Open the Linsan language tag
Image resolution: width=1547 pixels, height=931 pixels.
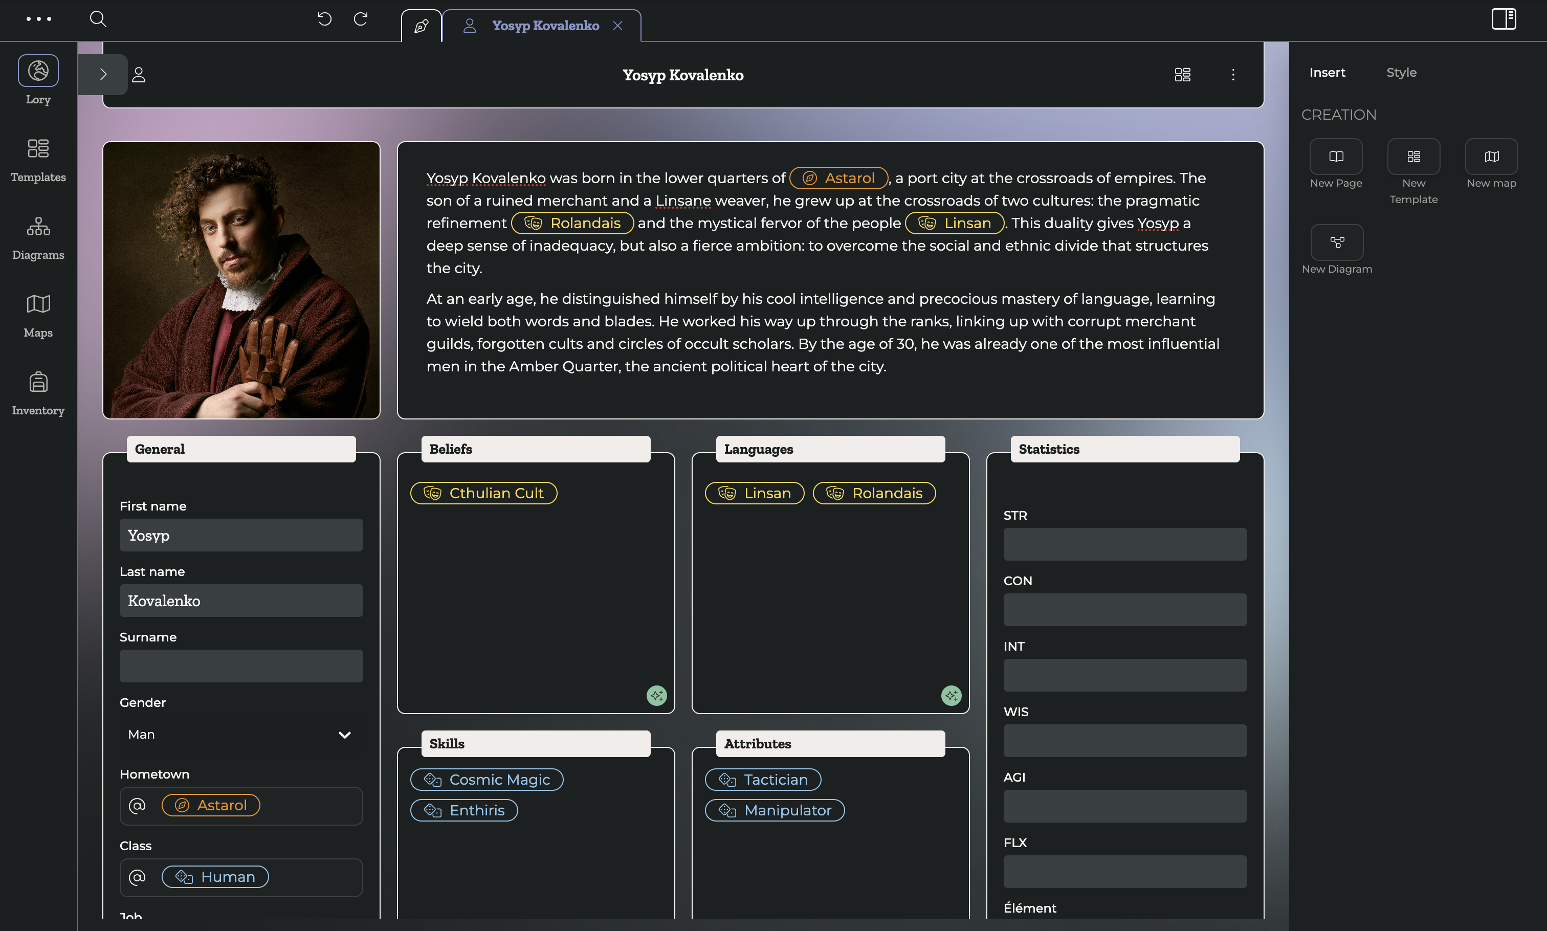pos(755,493)
